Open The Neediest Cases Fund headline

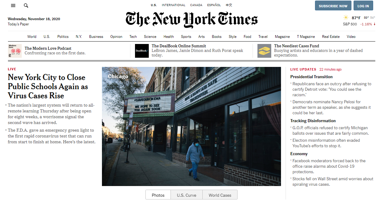pyautogui.click(x=297, y=46)
